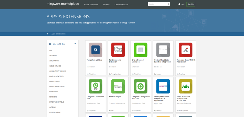Click the Sign Up button
244x117 pixels.
click(x=191, y=4)
